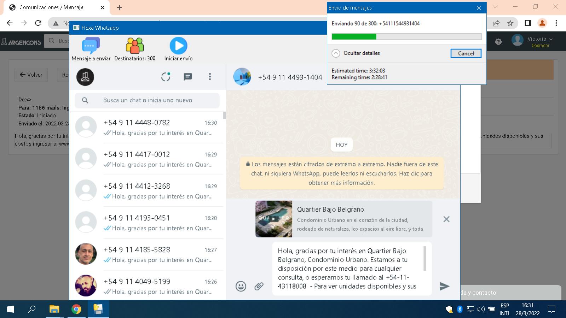Go forward in Chrome browser
This screenshot has height=318, width=566.
coord(24,23)
